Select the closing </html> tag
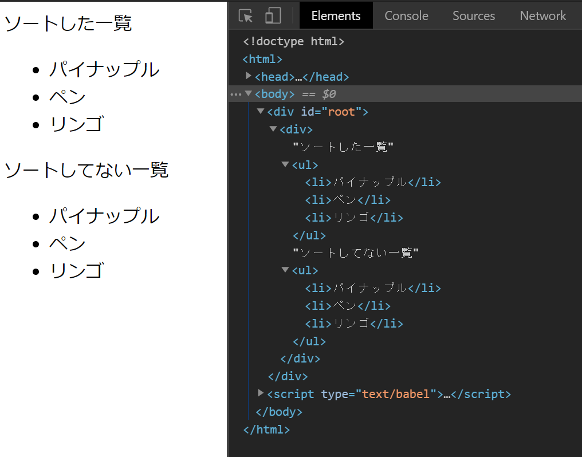Image resolution: width=582 pixels, height=457 pixels. click(x=266, y=430)
